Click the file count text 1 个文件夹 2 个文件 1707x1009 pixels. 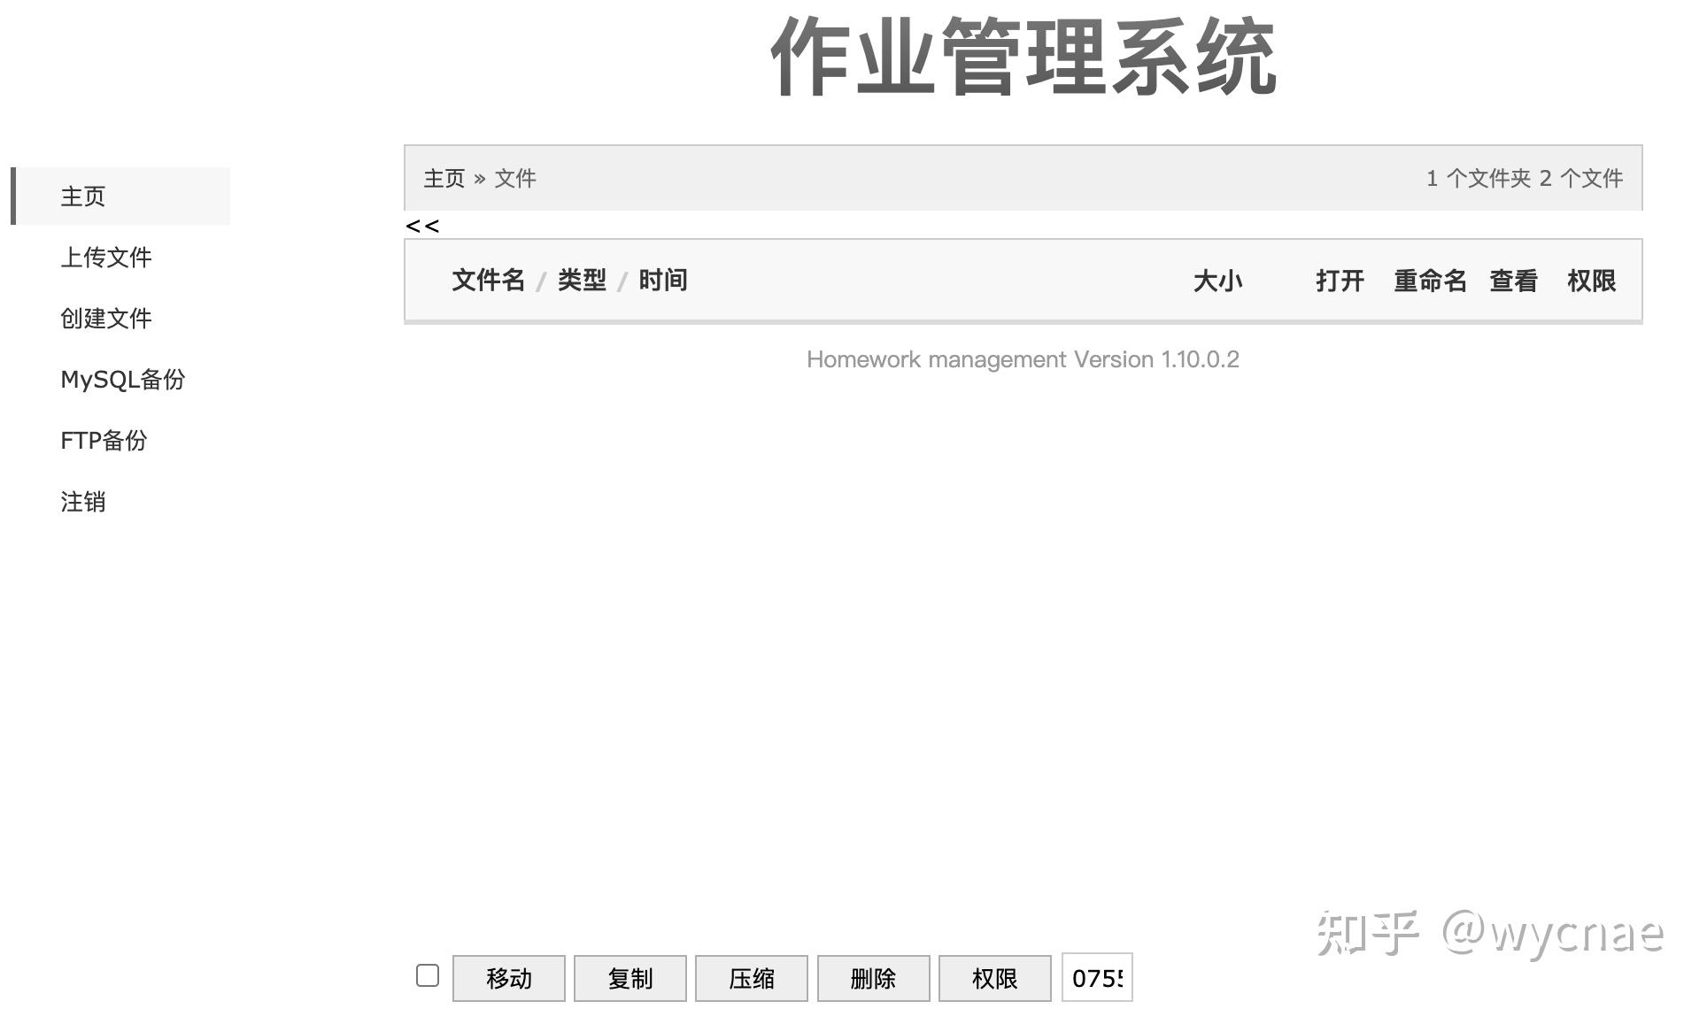[x=1525, y=179]
